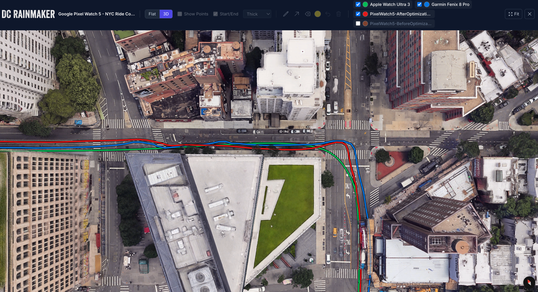Screen dimensions: 538x292
Task: Switch to 3D map view
Action: point(166,14)
